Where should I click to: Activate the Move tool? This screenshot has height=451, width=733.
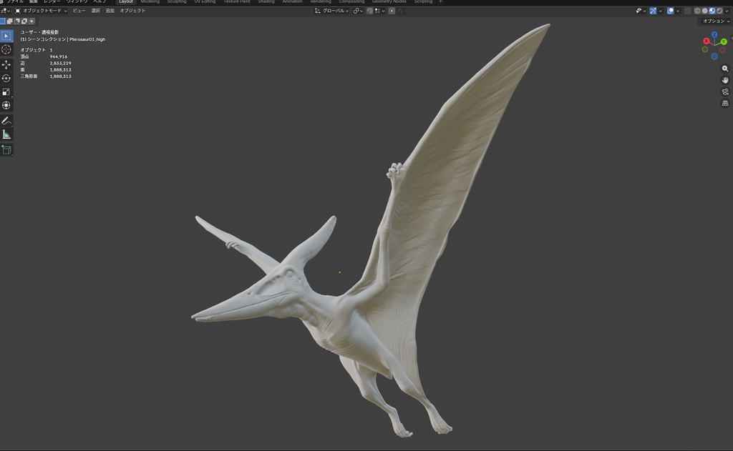tap(6, 64)
